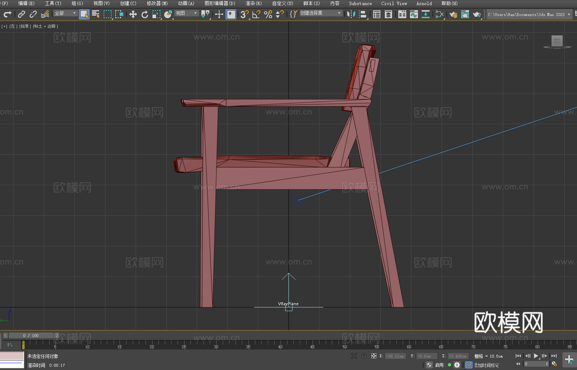The height and width of the screenshot is (370, 577).
Task: Select the Move tool
Action: [x=133, y=14]
